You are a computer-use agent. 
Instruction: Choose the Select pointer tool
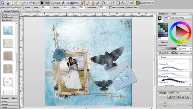click(x=45, y=3)
